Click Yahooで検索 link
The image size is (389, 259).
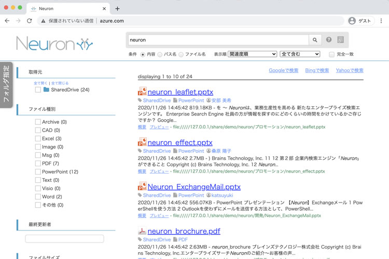(350, 70)
